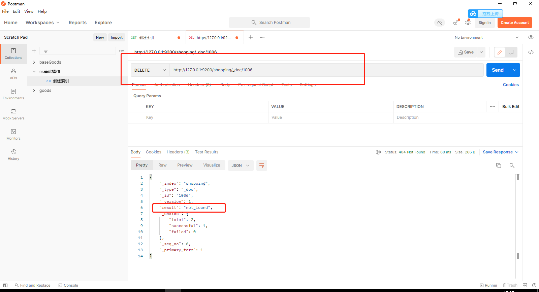Toggle two-pane view icon in status bar
Screen dimensions: 539x292
point(525,285)
